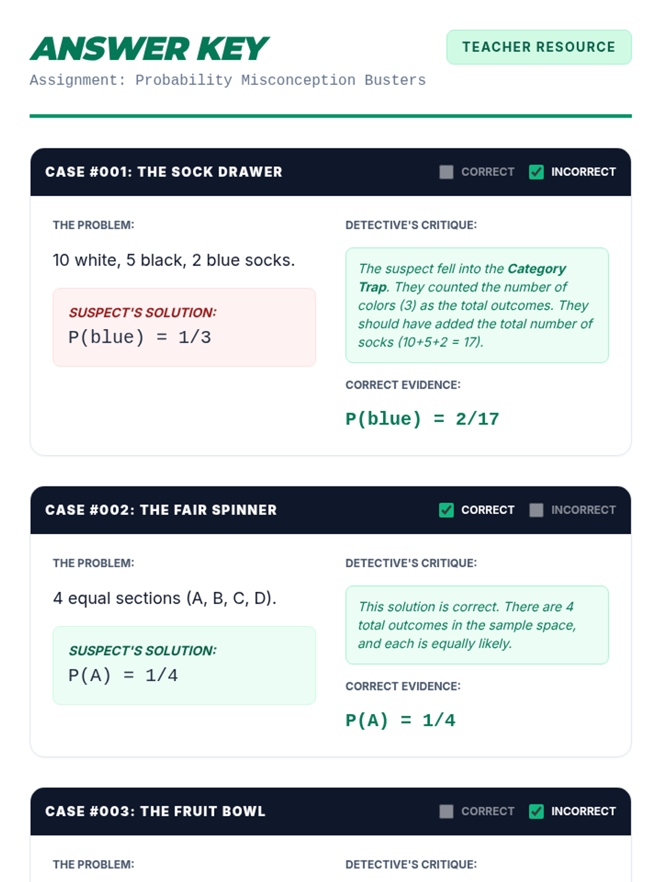Screen dimensions: 661x882
Task: Click the critique box saying solution is correct
Action: coord(477,625)
